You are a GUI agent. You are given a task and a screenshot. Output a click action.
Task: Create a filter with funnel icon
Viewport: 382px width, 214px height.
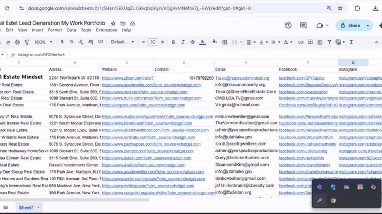point(329,42)
